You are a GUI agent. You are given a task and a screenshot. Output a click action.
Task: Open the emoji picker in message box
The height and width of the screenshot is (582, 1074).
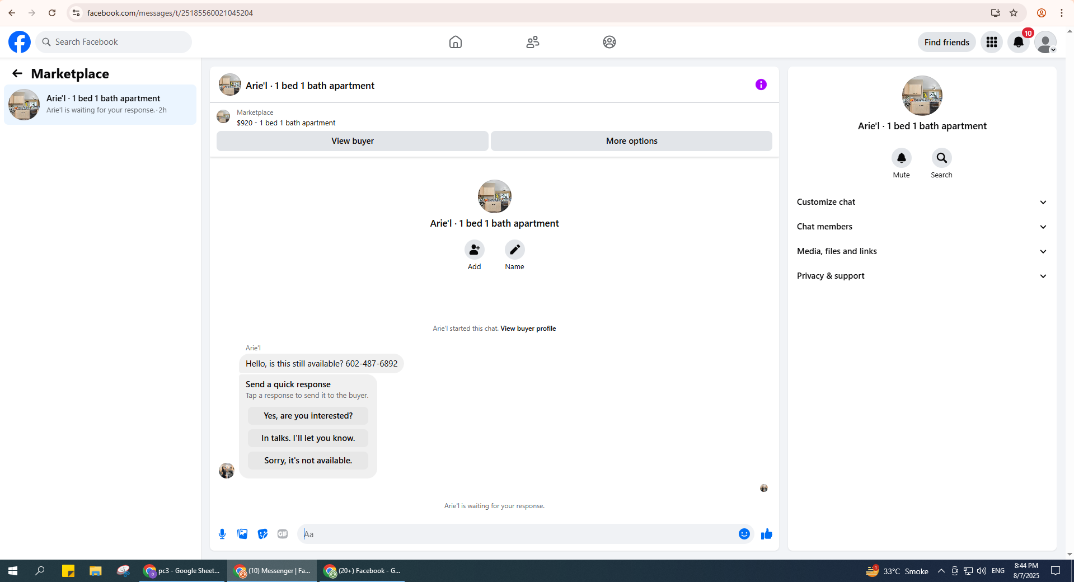tap(744, 534)
